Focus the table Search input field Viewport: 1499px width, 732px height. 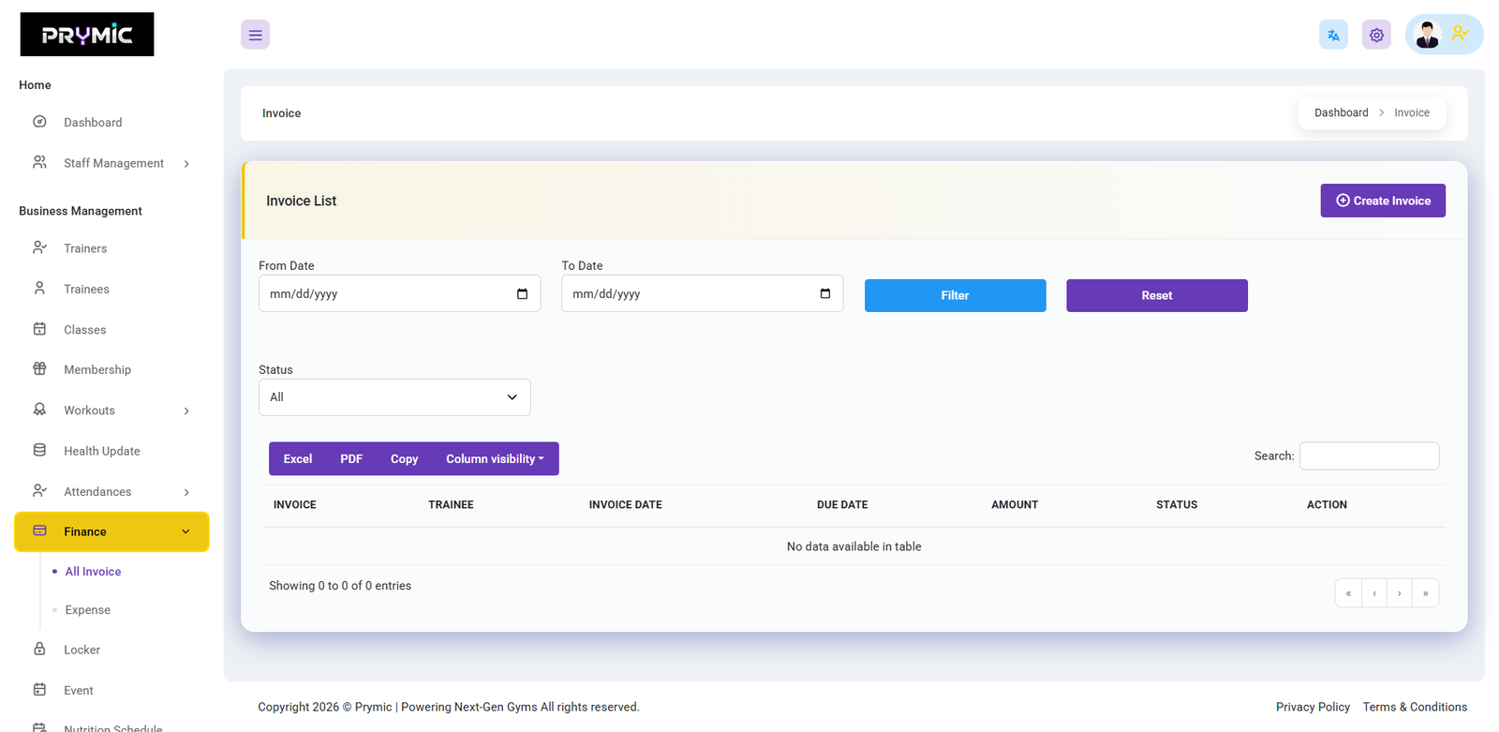pyautogui.click(x=1369, y=456)
